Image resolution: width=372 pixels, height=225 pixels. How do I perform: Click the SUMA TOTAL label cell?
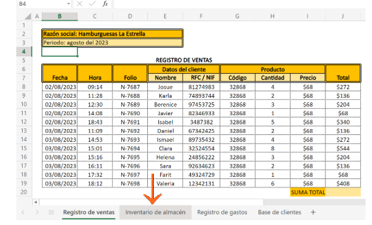308,192
